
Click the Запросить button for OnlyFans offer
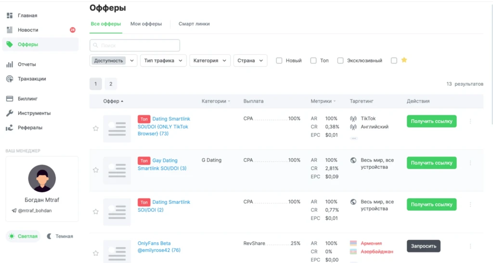point(424,246)
